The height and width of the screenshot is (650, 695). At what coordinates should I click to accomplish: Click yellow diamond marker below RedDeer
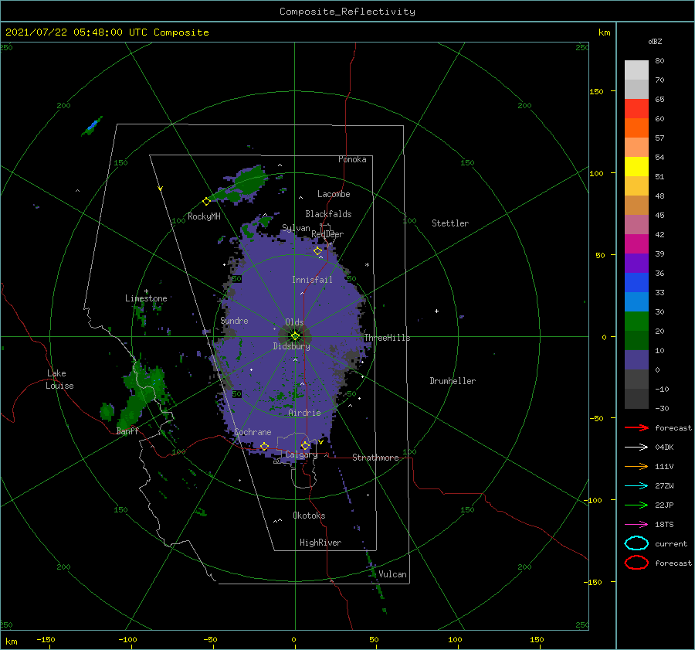(317, 251)
